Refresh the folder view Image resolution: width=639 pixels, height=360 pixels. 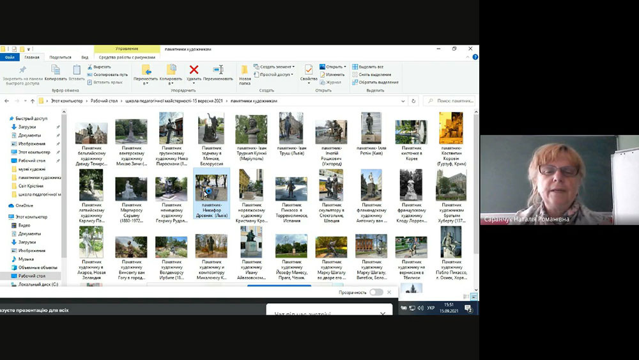pos(413,100)
